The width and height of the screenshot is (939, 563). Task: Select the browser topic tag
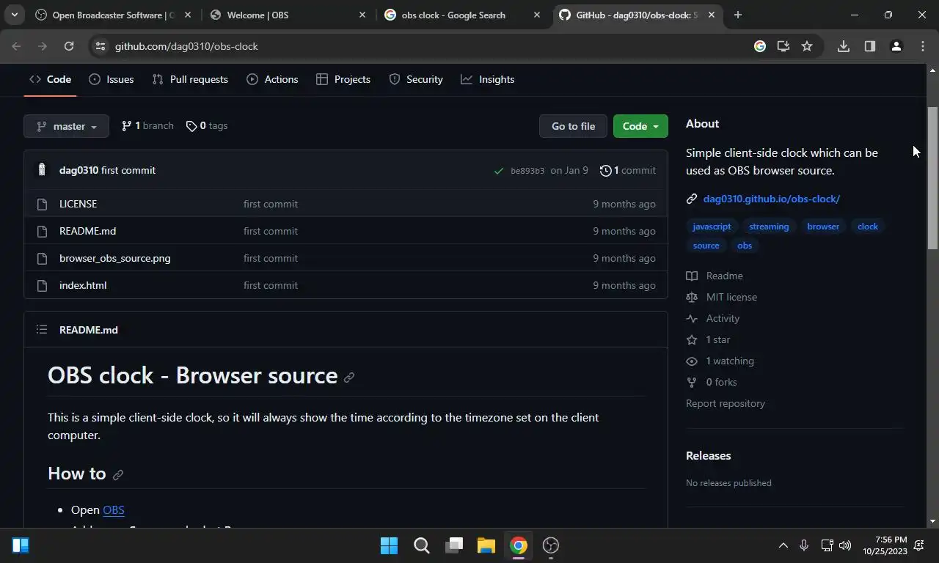point(823,227)
